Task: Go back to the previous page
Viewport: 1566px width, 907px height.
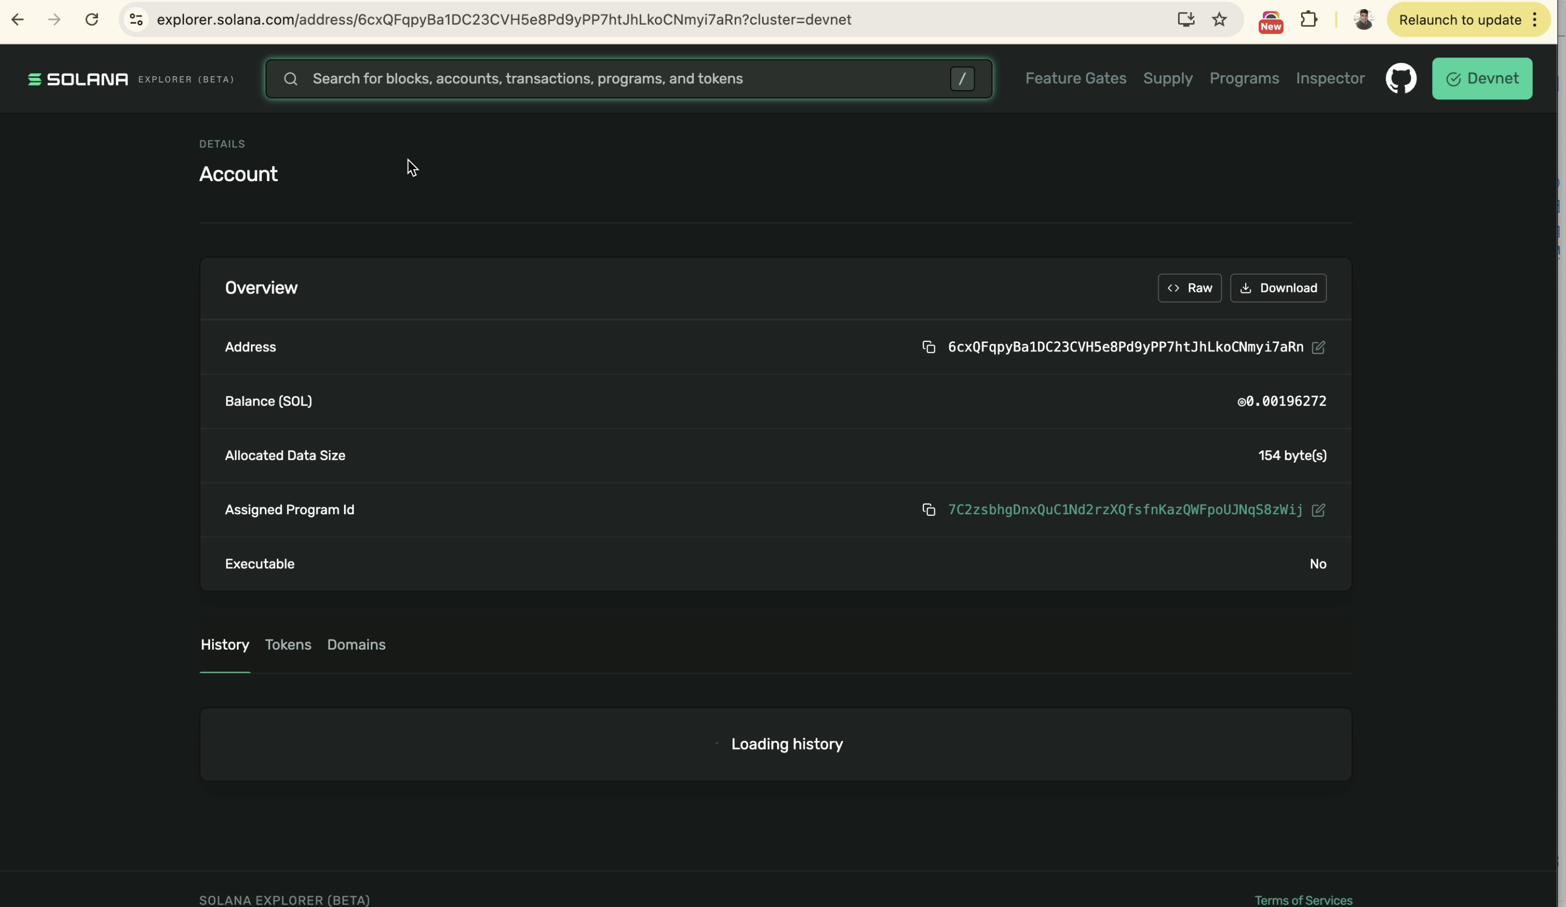Action: (x=17, y=20)
